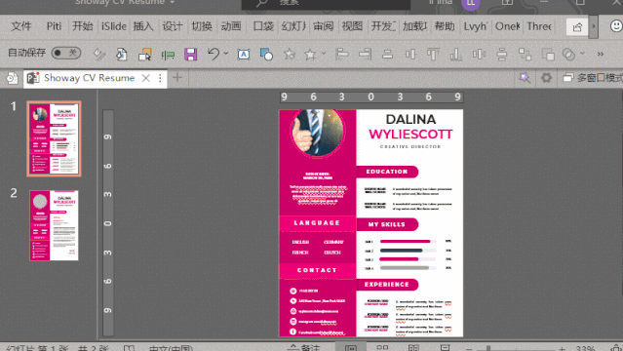Open the iSlide ribbon tab

click(114, 26)
